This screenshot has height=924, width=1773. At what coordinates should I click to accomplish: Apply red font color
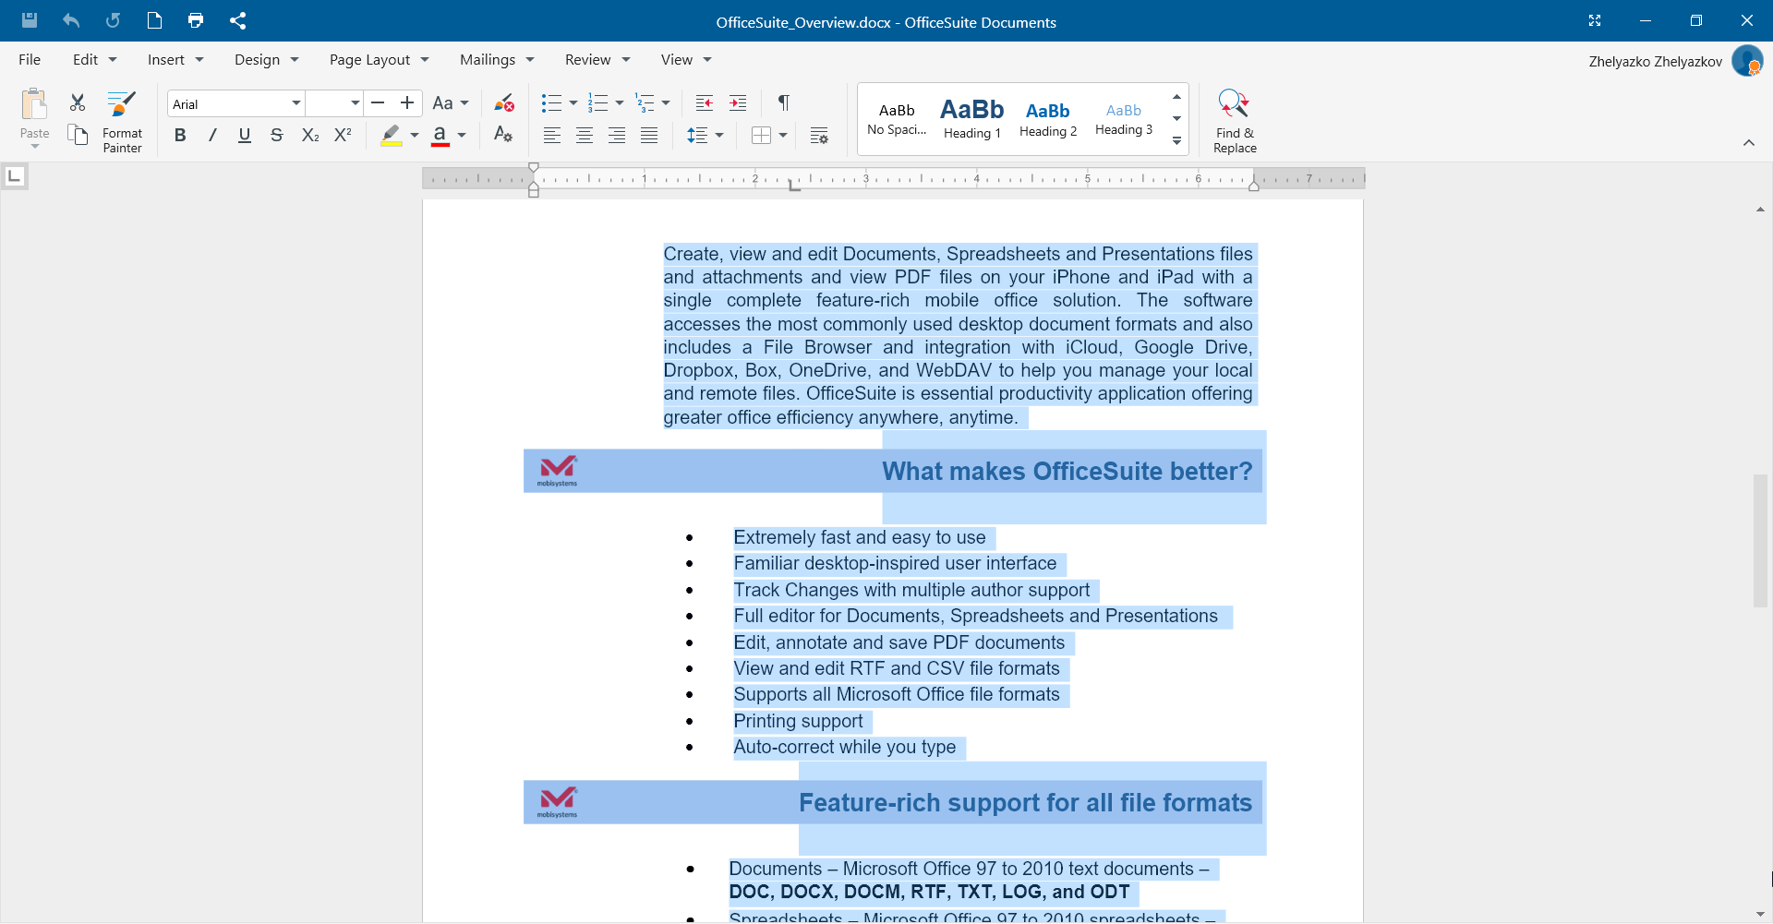(440, 136)
